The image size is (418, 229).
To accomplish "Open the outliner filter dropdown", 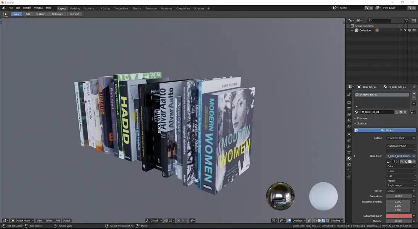I will [407, 20].
